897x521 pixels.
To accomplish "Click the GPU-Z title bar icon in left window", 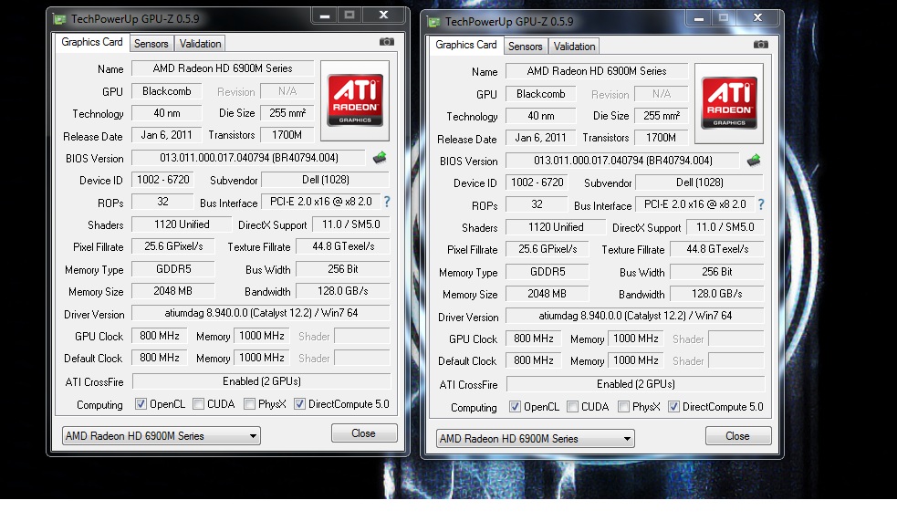I will tap(59, 19).
